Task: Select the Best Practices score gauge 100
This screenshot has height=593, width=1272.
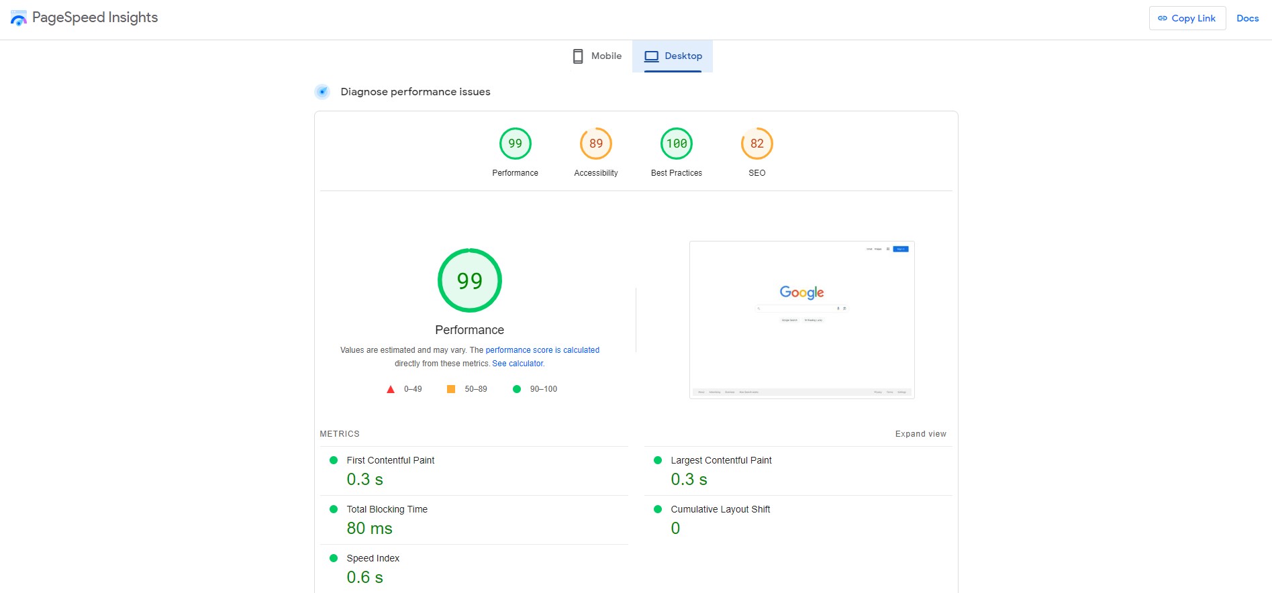Action: point(676,144)
